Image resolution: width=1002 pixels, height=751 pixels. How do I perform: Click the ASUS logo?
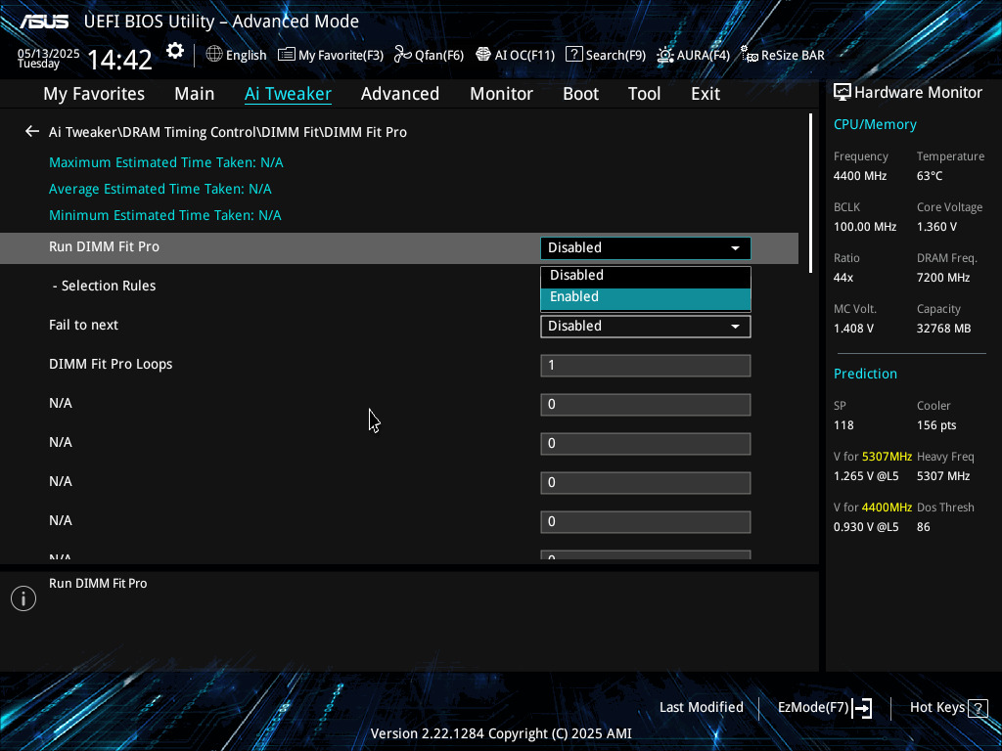click(43, 22)
